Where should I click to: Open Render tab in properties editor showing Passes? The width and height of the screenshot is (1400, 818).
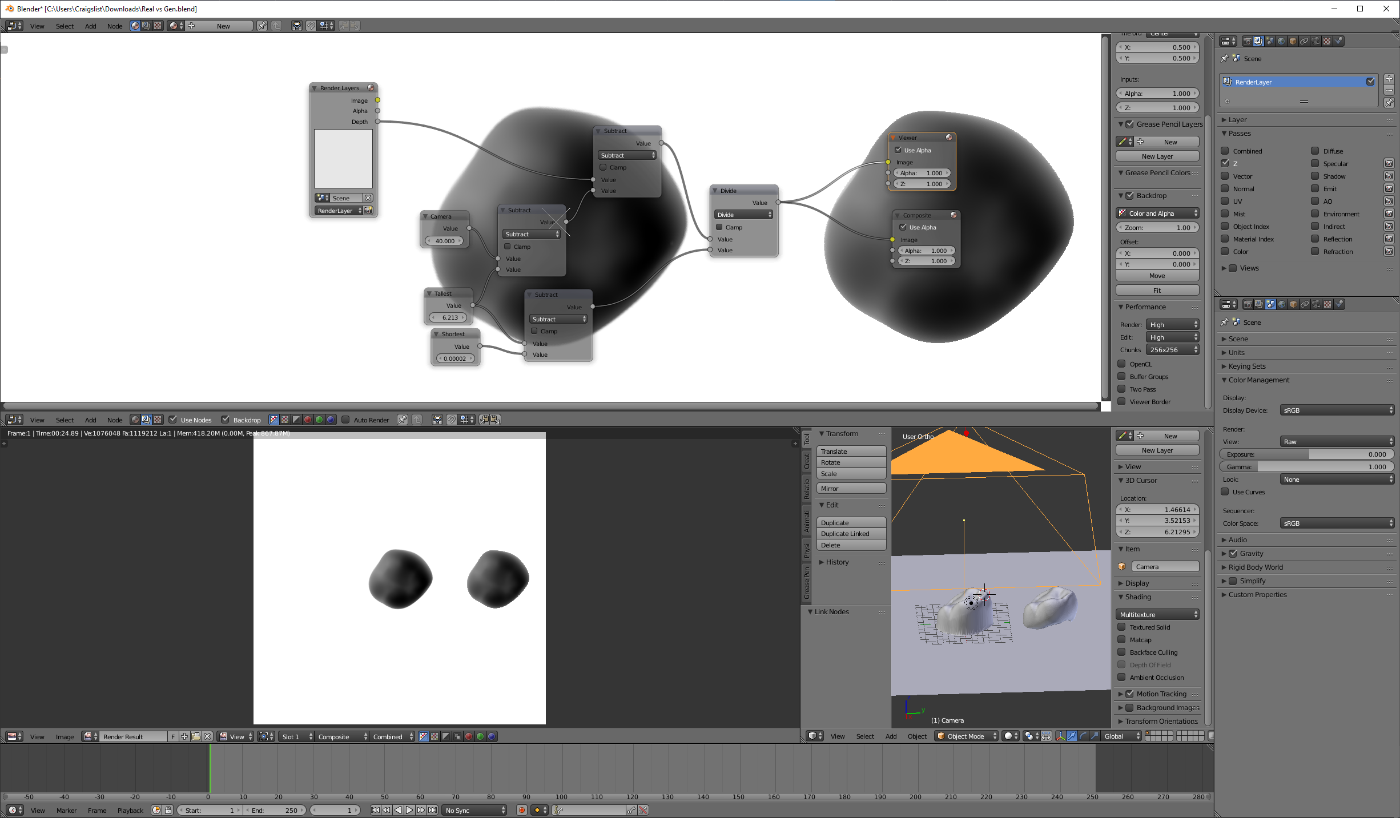[x=1247, y=41]
